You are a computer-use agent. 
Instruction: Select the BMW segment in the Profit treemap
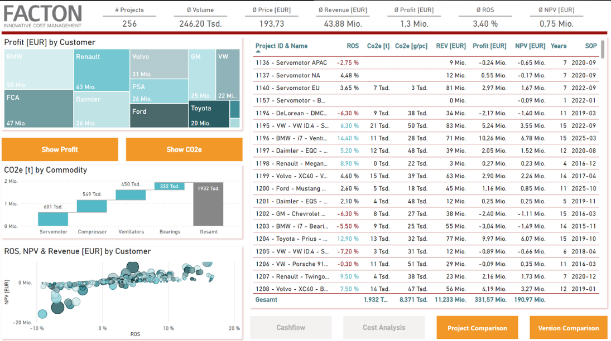tap(36, 67)
